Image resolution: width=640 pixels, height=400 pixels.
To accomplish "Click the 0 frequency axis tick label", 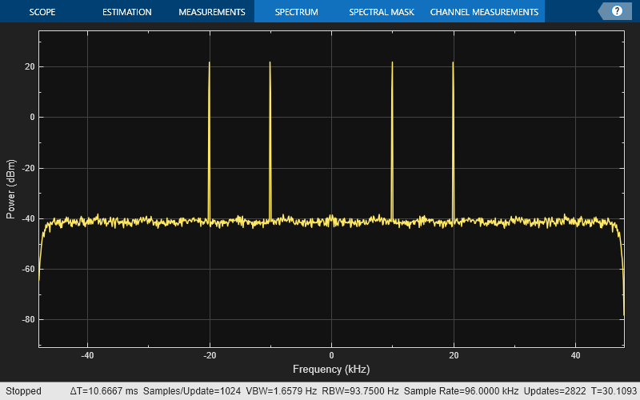I will 331,355.
